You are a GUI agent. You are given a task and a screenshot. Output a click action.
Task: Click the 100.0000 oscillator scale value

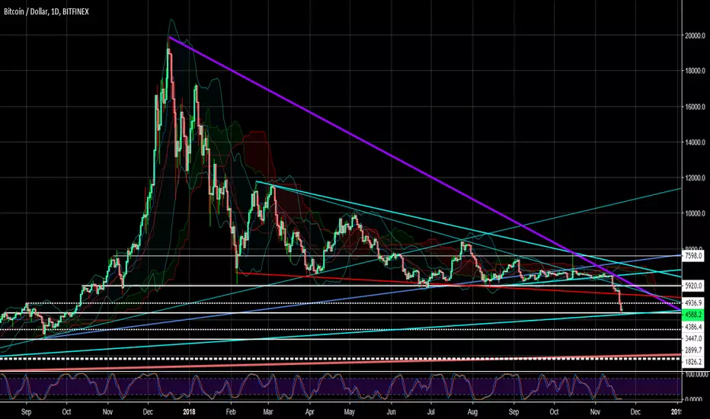(x=696, y=375)
